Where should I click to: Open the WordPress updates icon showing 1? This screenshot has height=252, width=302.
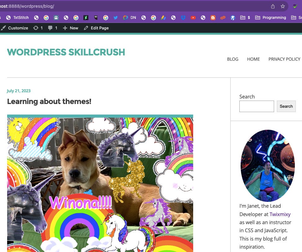pos(38,28)
